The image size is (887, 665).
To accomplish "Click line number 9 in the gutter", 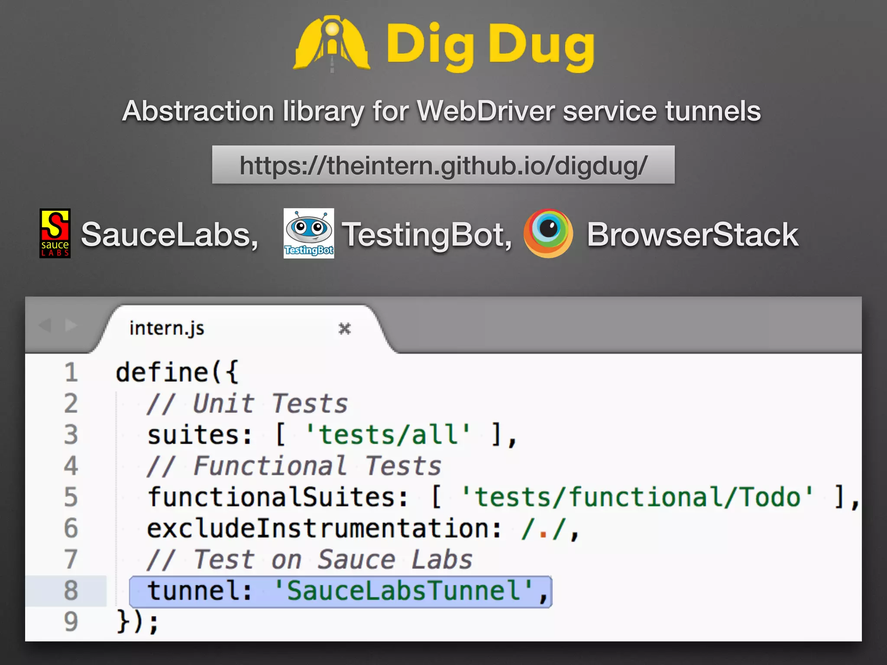I will pyautogui.click(x=71, y=622).
